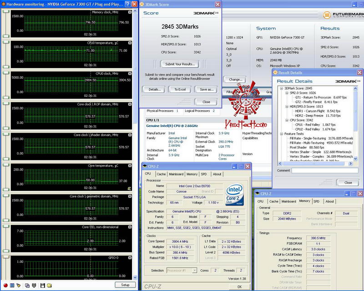Select 'HDR1 - Canyon Flight' tree row
Screen dimensions: 364x291
318,111
